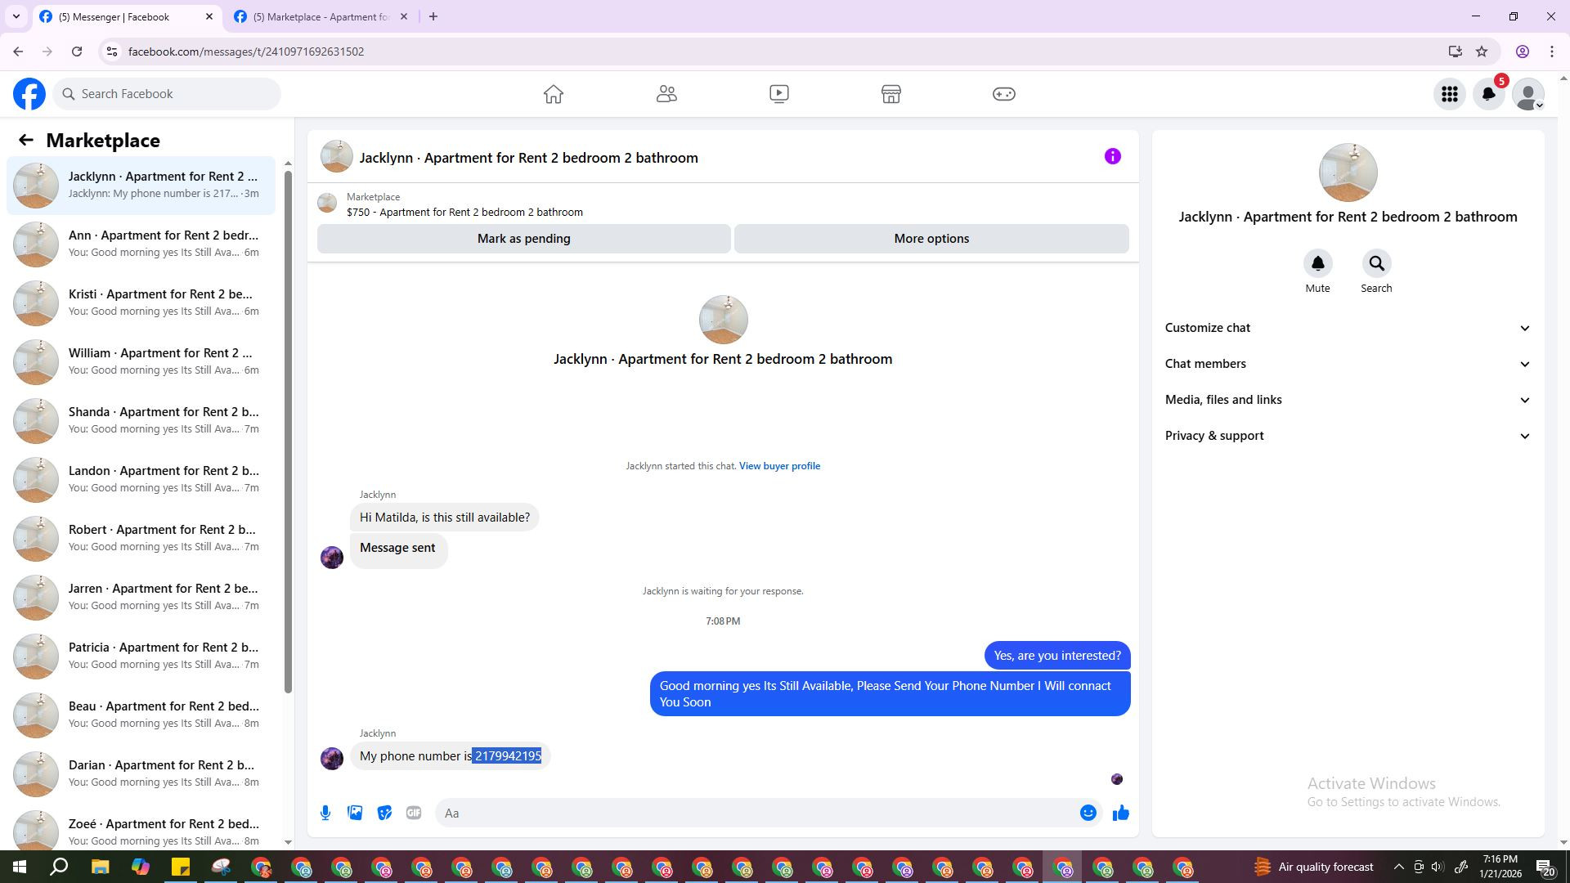Send a thumbs-up like
This screenshot has width=1570, height=883.
[x=1120, y=813]
